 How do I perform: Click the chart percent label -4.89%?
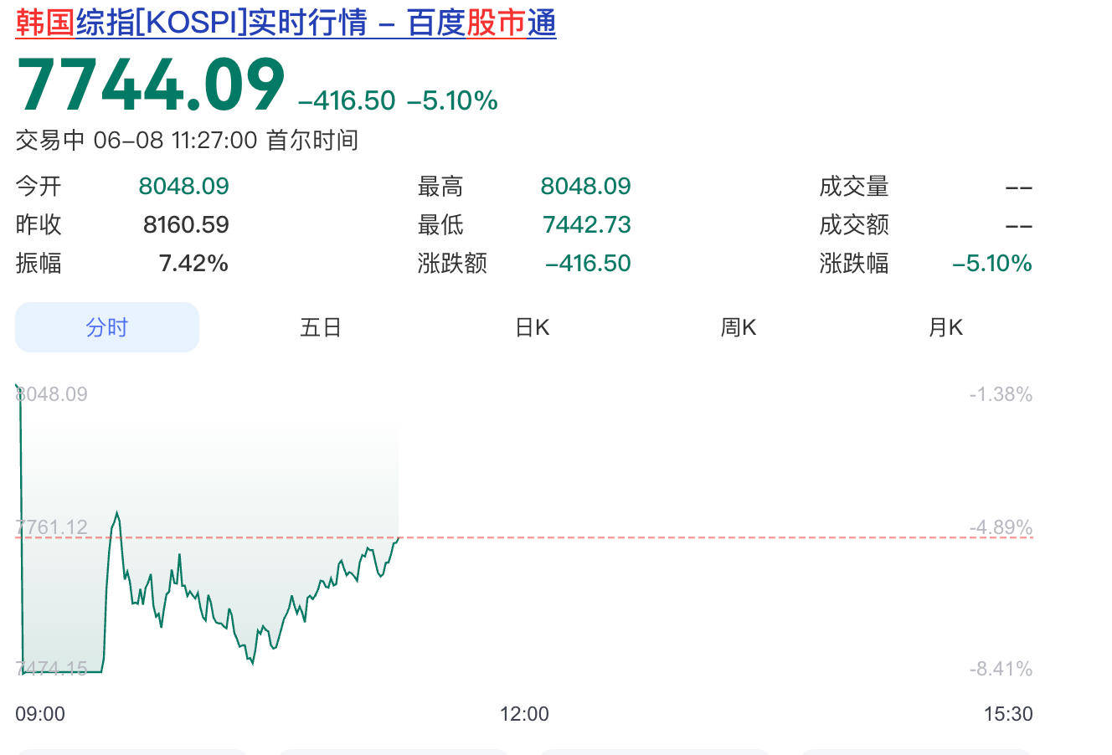(1001, 527)
